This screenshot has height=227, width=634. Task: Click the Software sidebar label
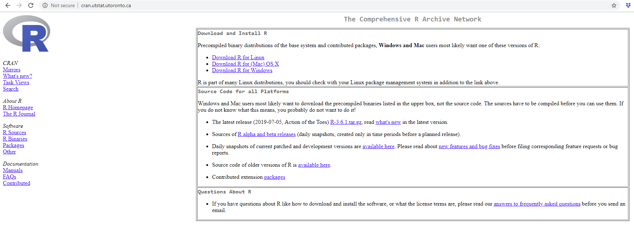coord(13,126)
